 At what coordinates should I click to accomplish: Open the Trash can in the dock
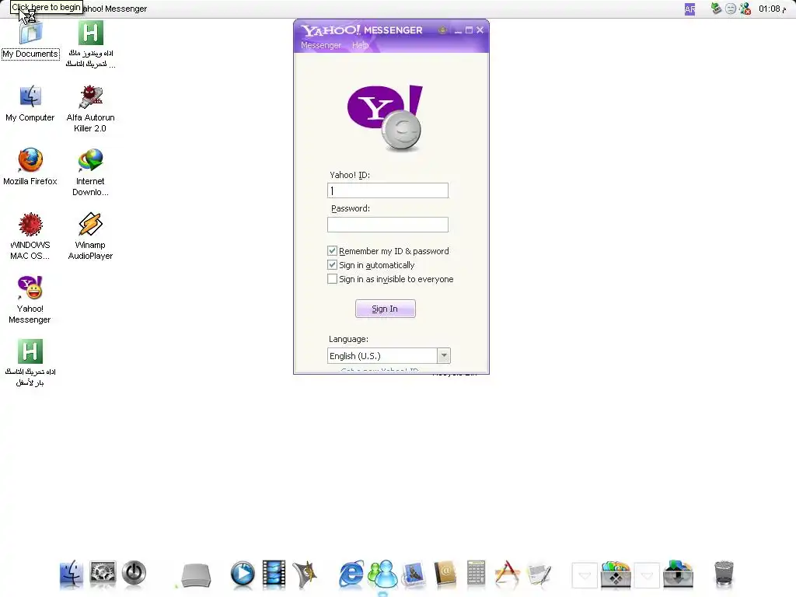point(724,574)
